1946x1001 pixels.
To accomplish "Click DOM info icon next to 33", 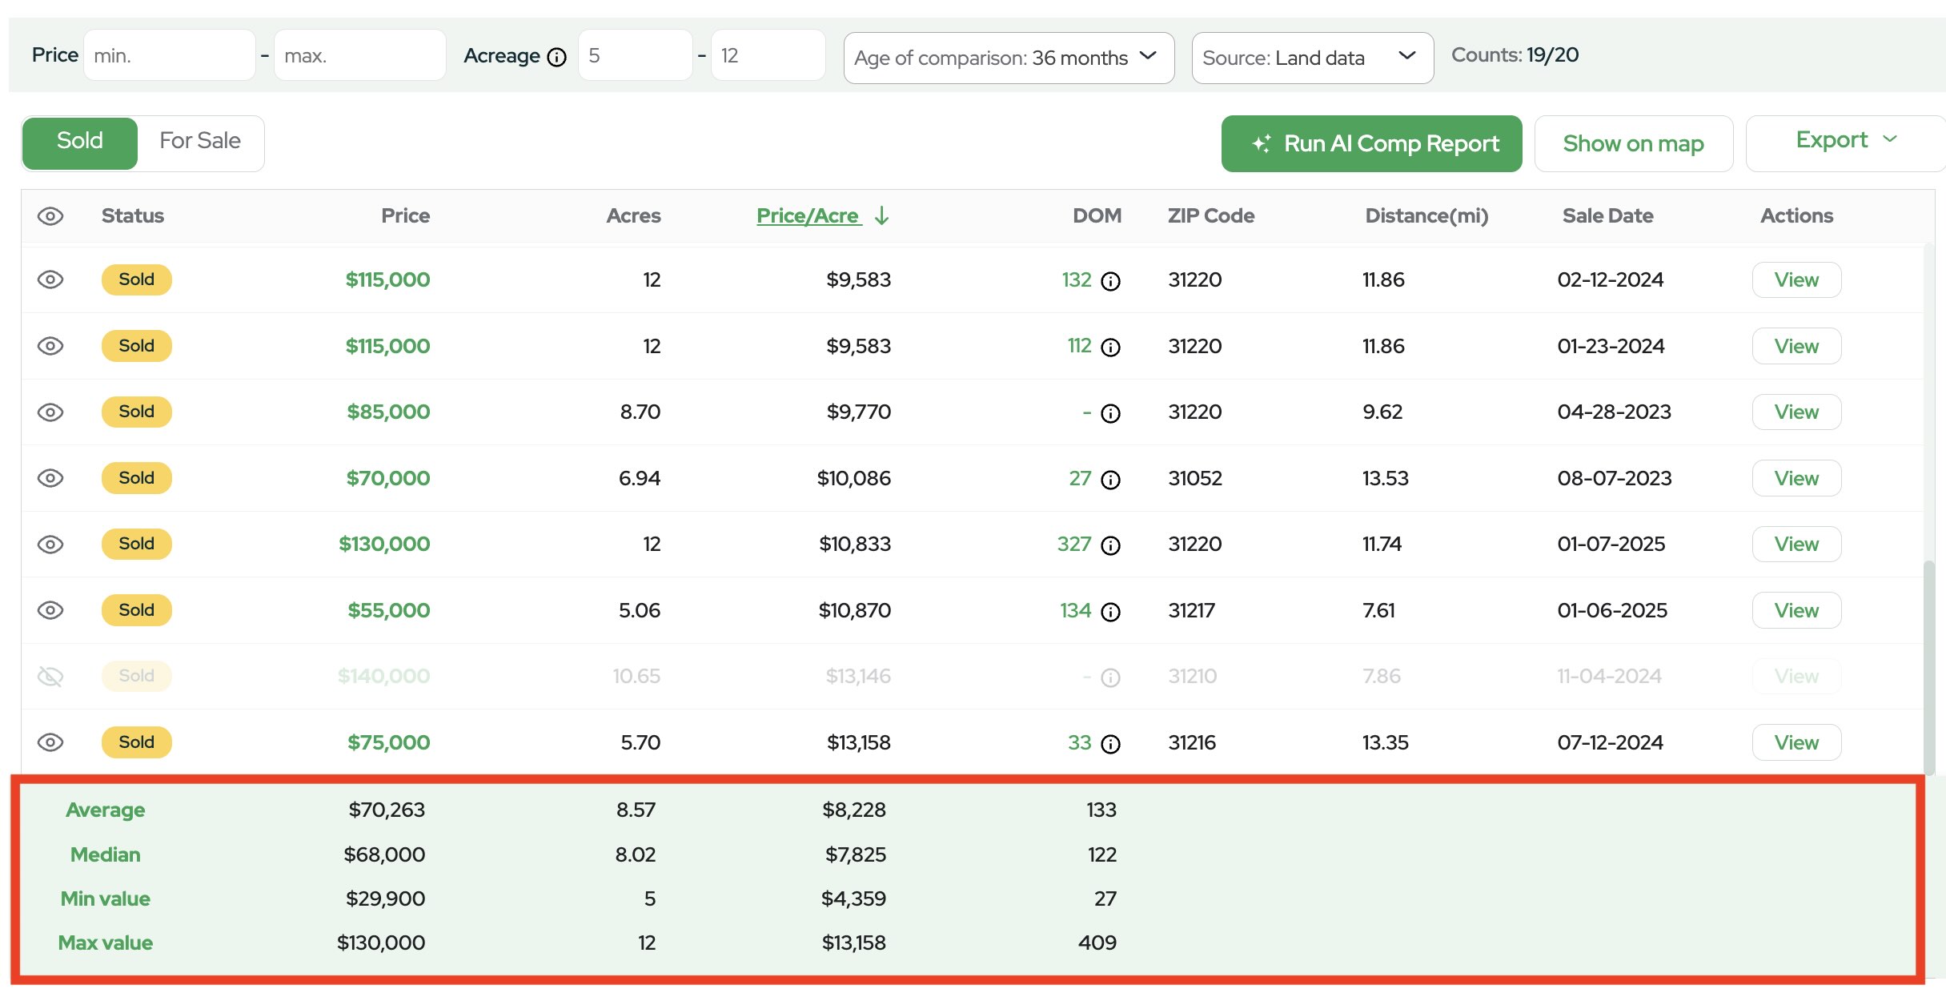I will [1110, 744].
